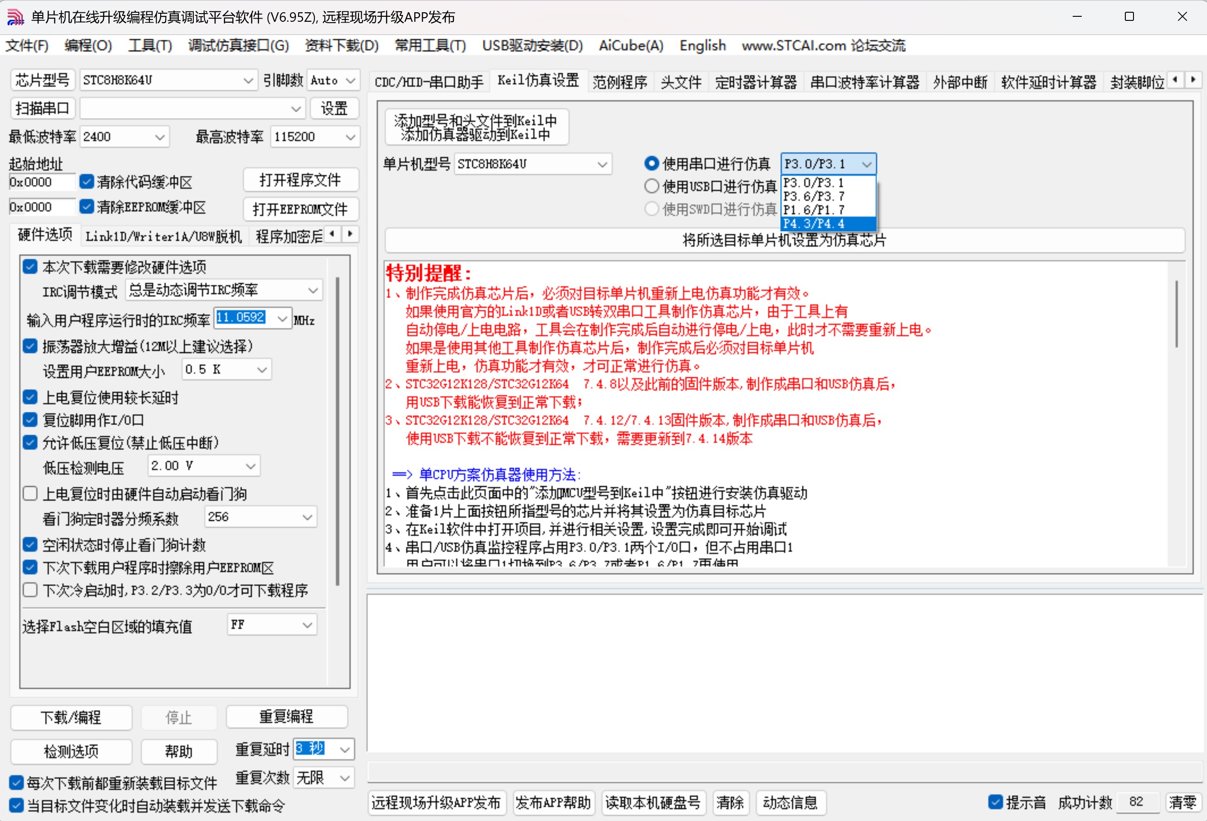
Task: Open 设置用户EEPROM大小 0.5 K dropdown
Action: 226,369
